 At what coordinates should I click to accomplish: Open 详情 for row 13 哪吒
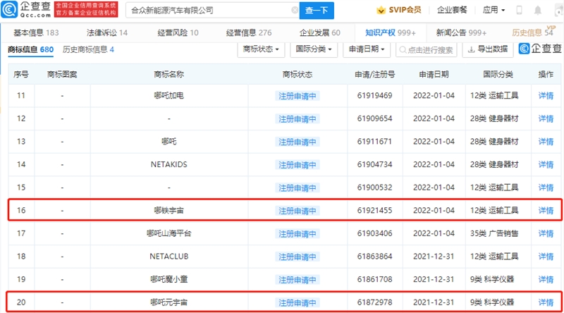[546, 142]
